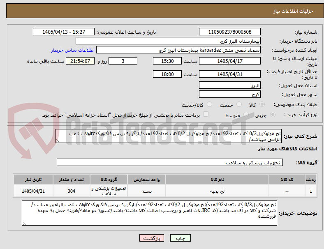This screenshot has width=324, height=249.
Task: Click the شماره نیاز field 1105092378000508
Action: tap(230, 32)
